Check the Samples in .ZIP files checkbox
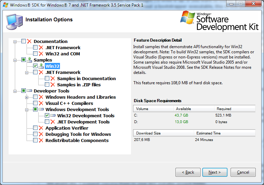Screen dimensions: 264x185 click(47, 85)
